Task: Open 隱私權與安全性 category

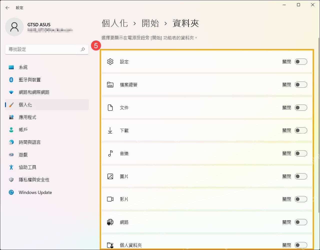Action: (47, 180)
